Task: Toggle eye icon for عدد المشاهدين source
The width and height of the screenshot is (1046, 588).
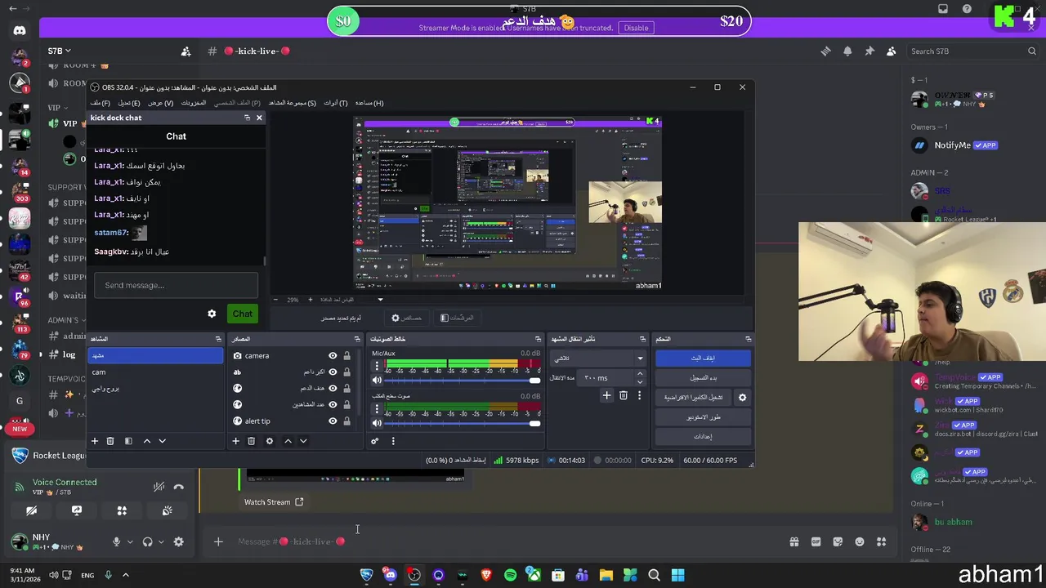Action: click(333, 404)
